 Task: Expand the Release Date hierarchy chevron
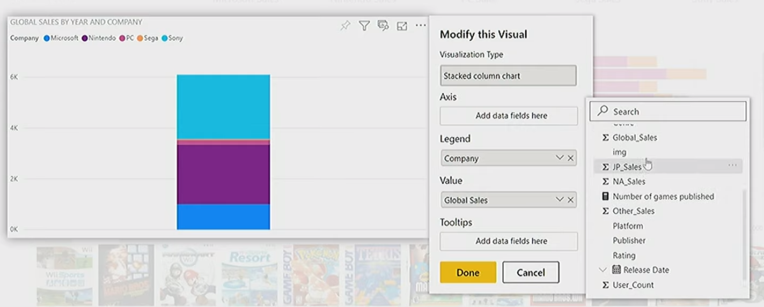(603, 269)
